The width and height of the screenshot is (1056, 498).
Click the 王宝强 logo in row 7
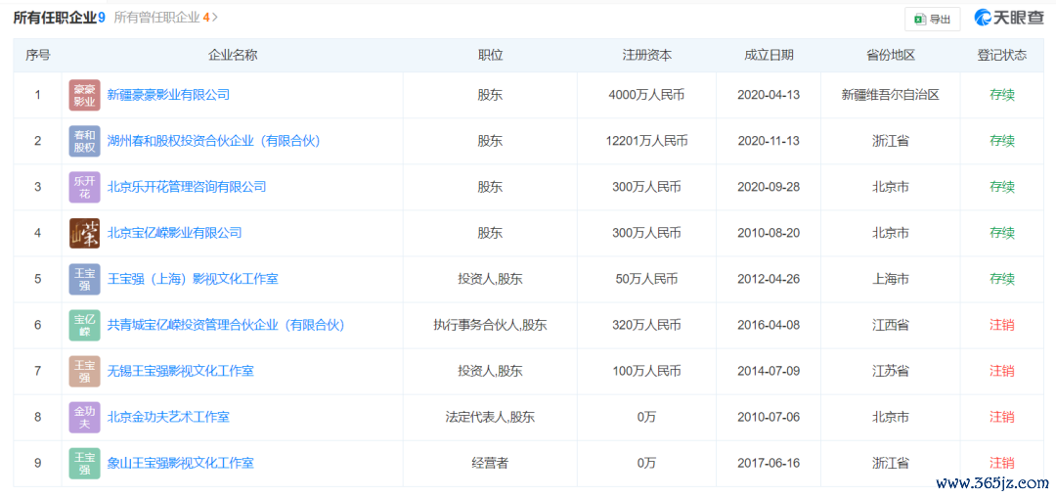pos(84,371)
